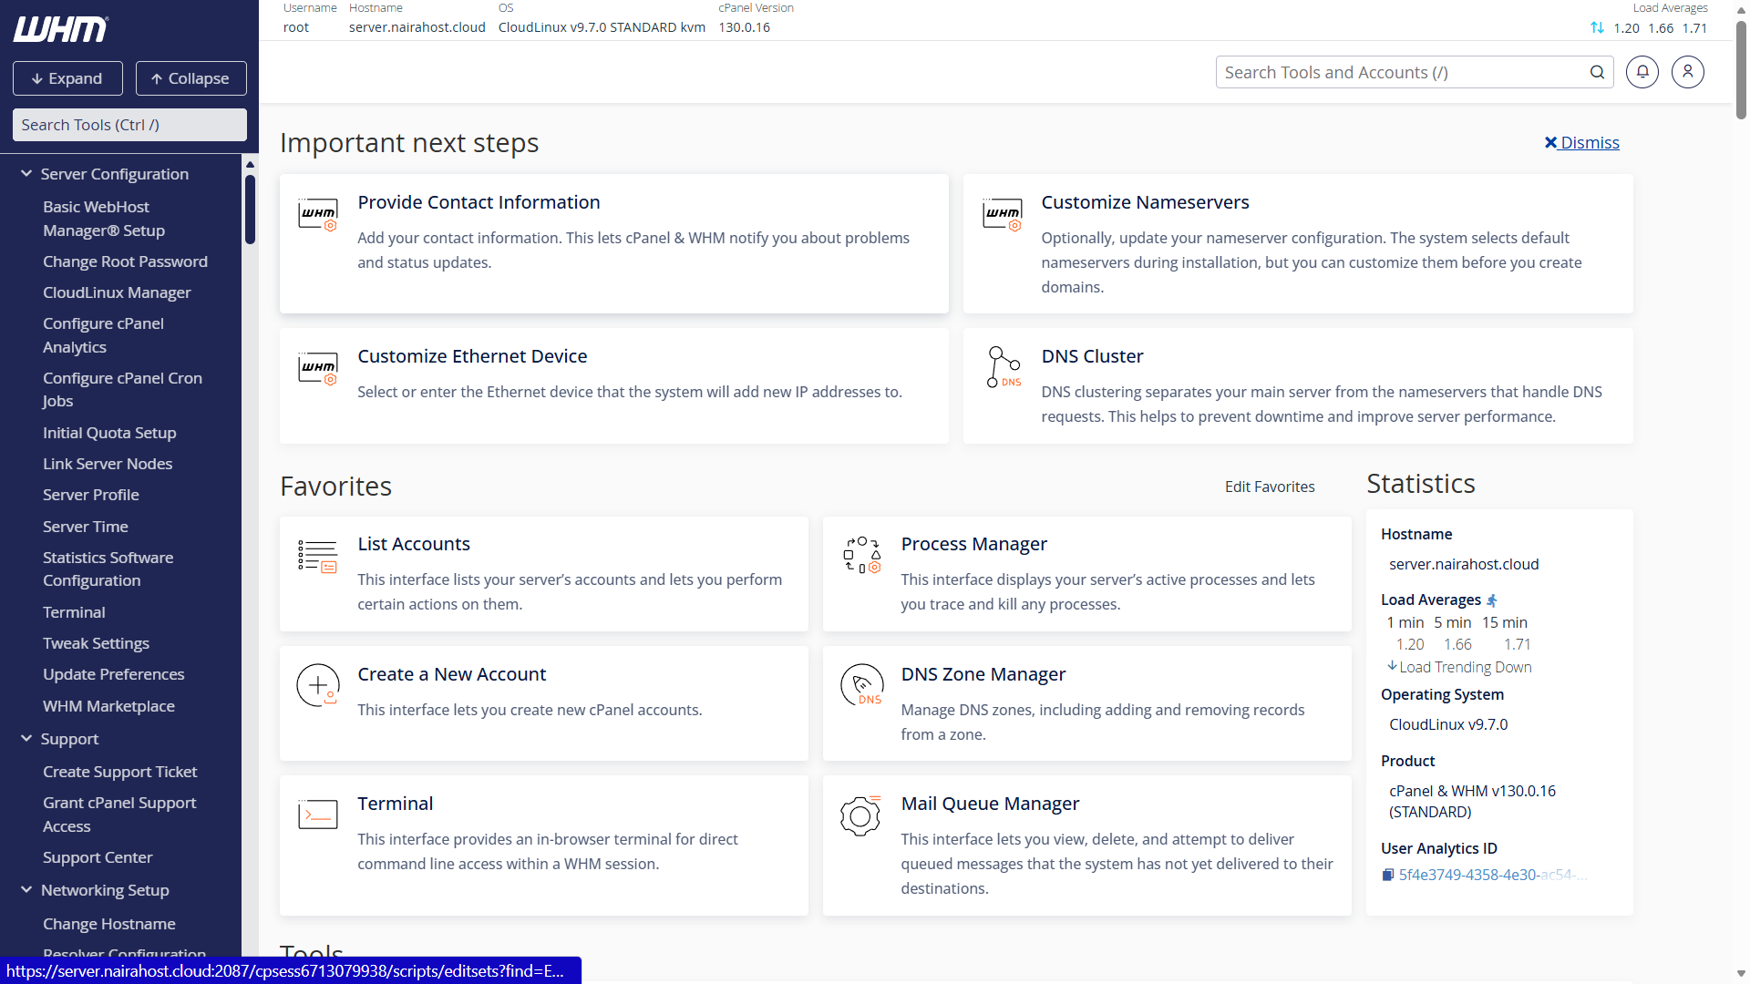Viewport: 1750px width, 984px height.
Task: Dismiss the Important next steps panel
Action: 1581,142
